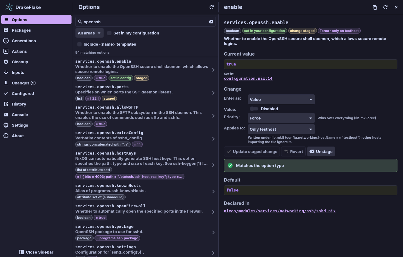Screen dimensions: 403x257
Task: Open the 'Enter as' Value dropdown
Action: click(x=281, y=99)
